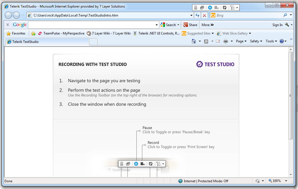Click the lock icon in recording toolbar
This screenshot has width=298, height=189.
click(195, 8)
